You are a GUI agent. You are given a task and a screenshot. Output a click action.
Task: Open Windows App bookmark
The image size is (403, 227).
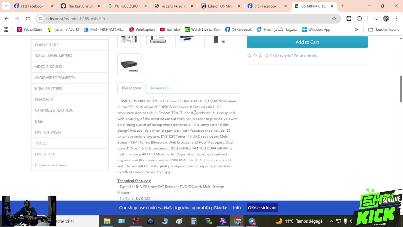coord(316,30)
